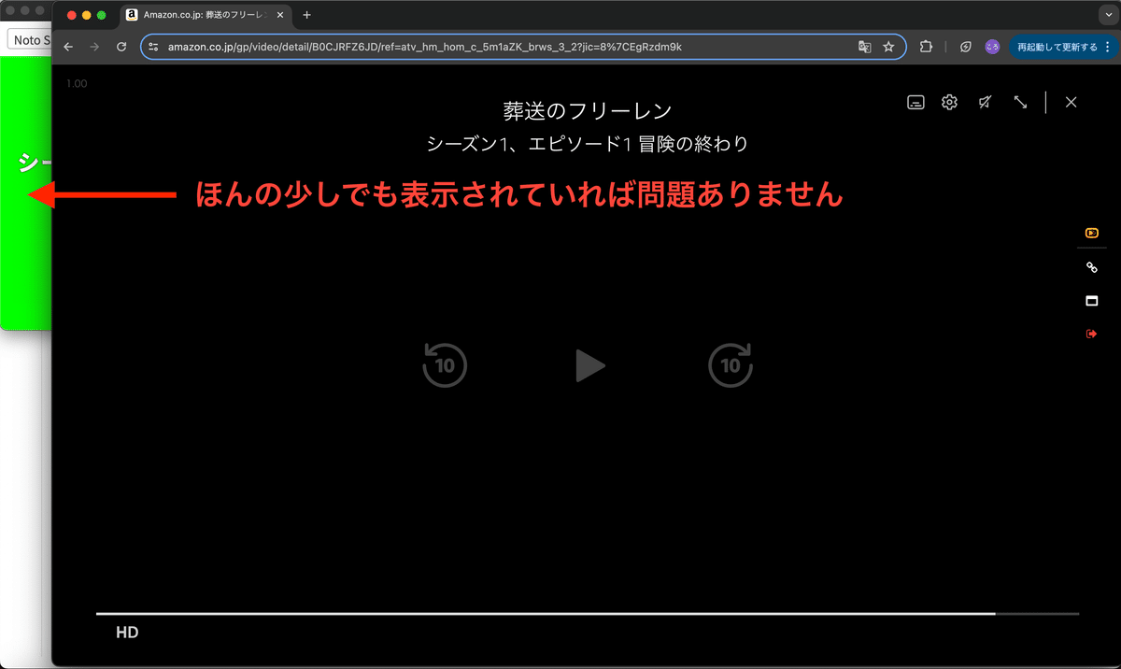Open the purple Chrome profile avatar
This screenshot has height=669, width=1121.
pos(993,47)
